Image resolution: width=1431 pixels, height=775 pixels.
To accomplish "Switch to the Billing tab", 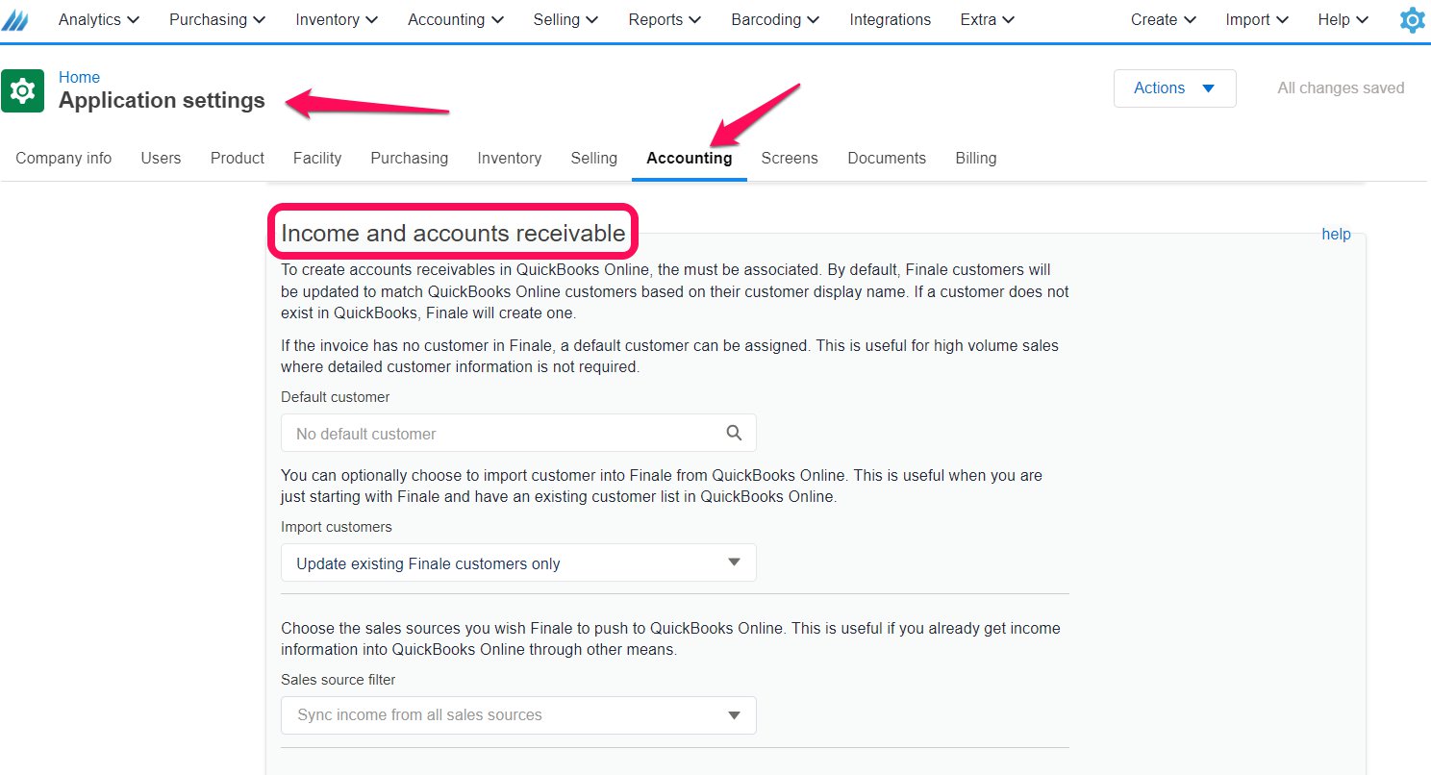I will point(976,158).
